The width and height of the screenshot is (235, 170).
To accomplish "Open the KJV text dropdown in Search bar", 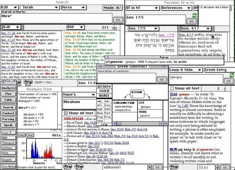I will pos(9,7).
